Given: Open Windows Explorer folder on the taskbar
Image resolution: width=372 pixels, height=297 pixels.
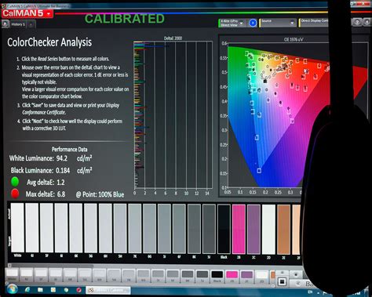Looking at the screenshot, I should click(x=40, y=290).
